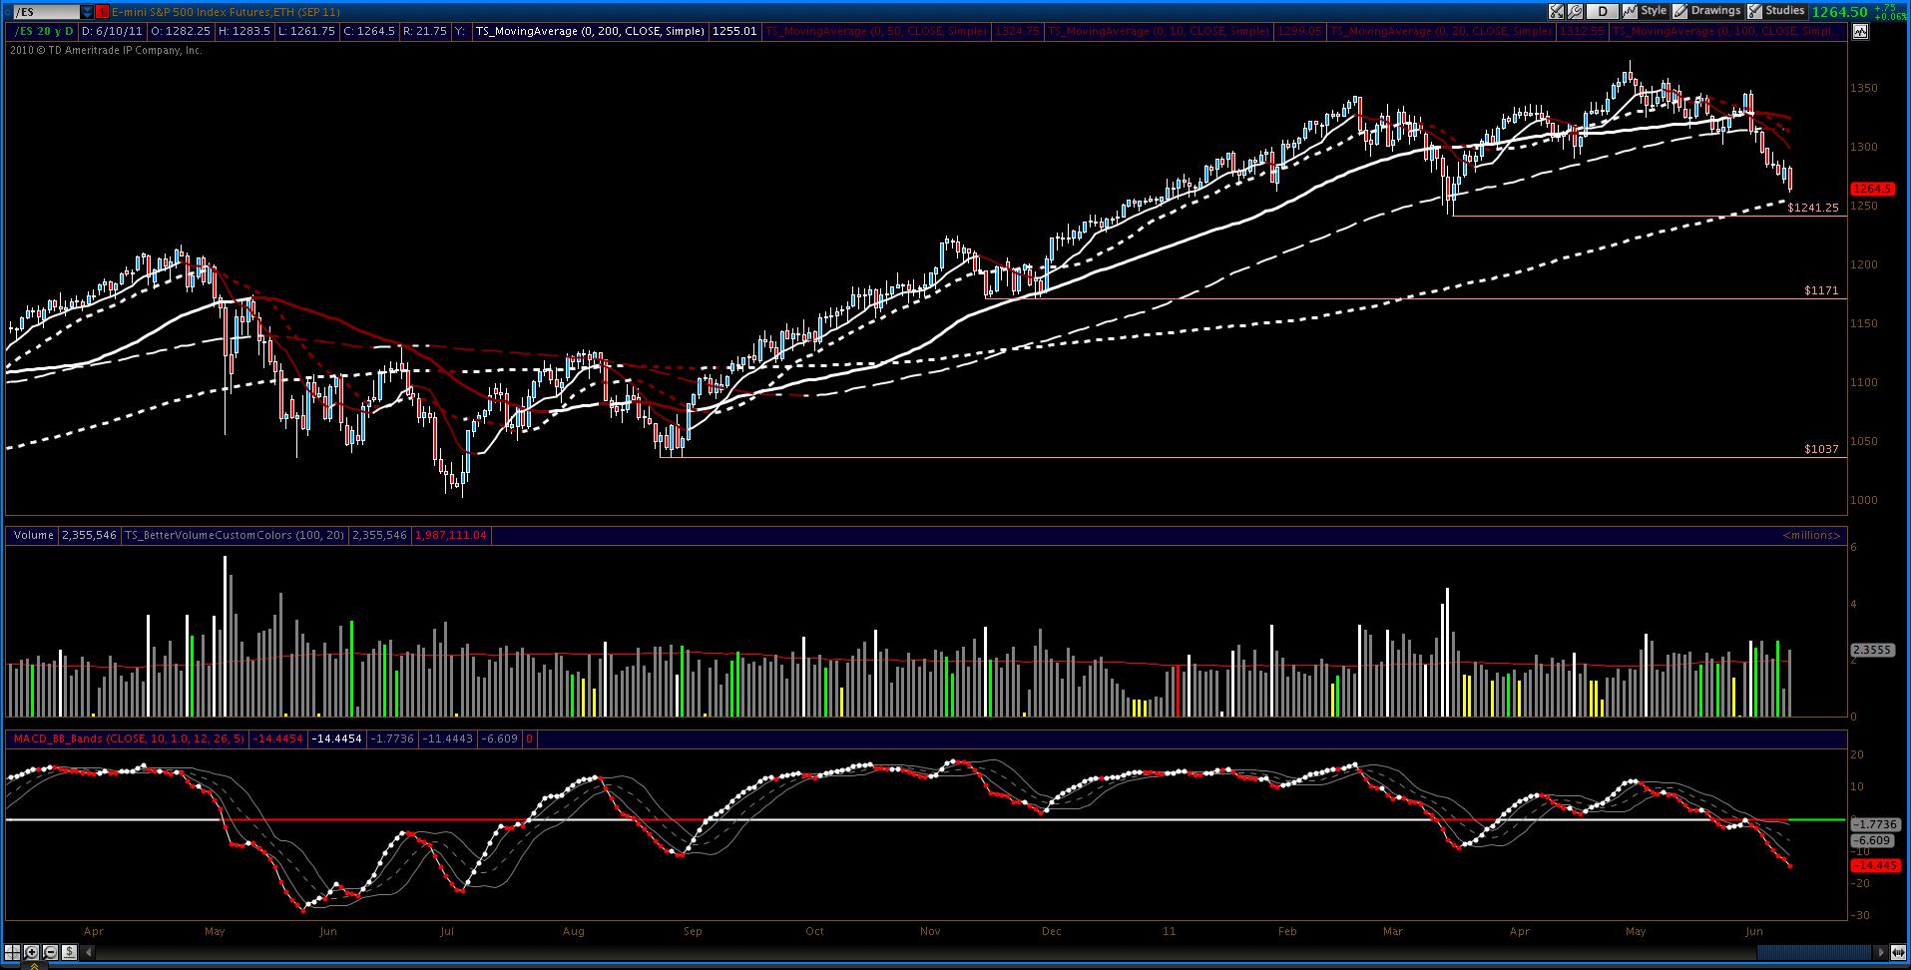The width and height of the screenshot is (1911, 970).
Task: Click the scroll-right arrow on time axis
Action: tap(1882, 952)
